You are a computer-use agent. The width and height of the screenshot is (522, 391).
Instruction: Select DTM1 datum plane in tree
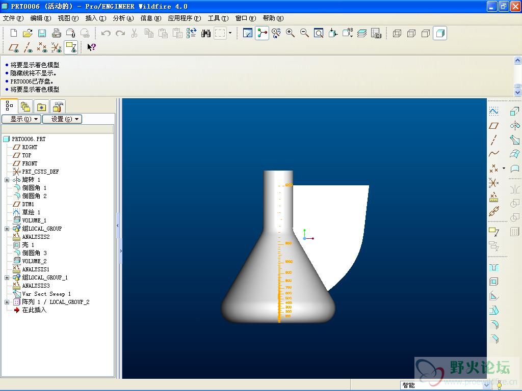tap(28, 204)
